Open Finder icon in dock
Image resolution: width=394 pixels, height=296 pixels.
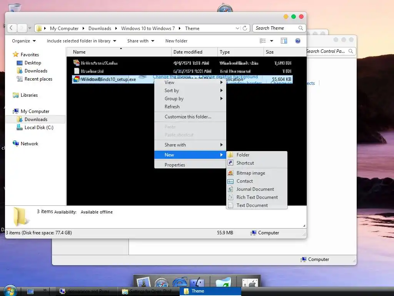pos(197,282)
